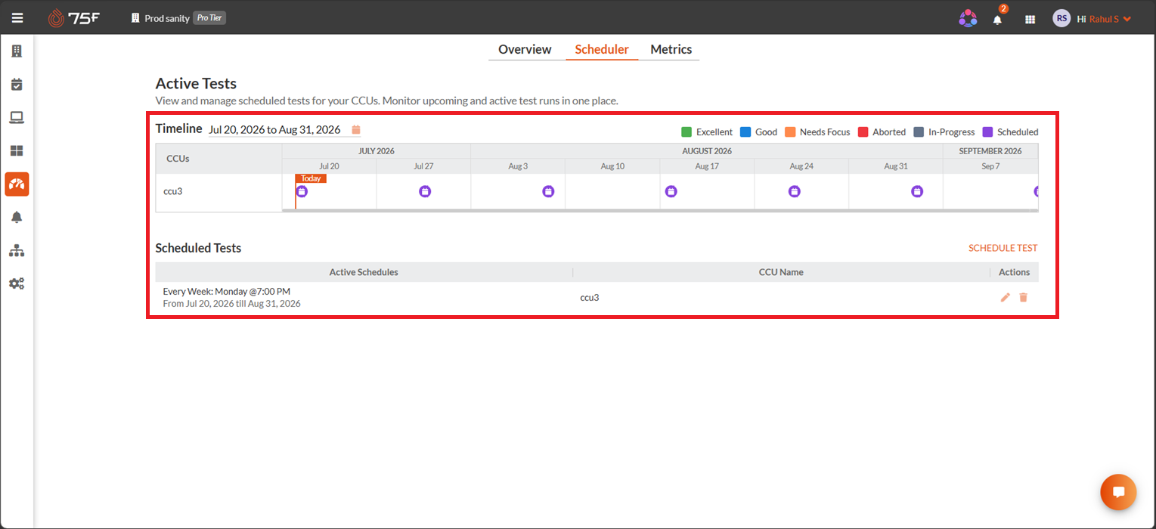Screen dimensions: 1156x529
Task: Click the 75F logo
Action: (73, 18)
